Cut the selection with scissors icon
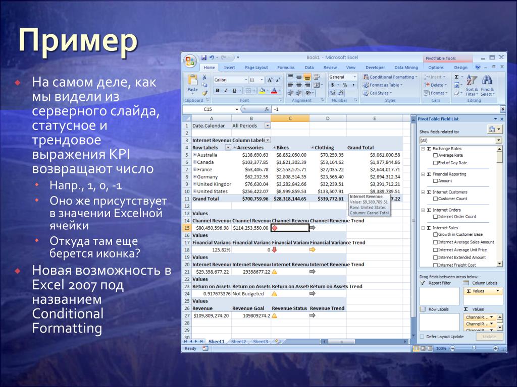Image resolution: width=517 pixels, height=387 pixels. [x=204, y=77]
